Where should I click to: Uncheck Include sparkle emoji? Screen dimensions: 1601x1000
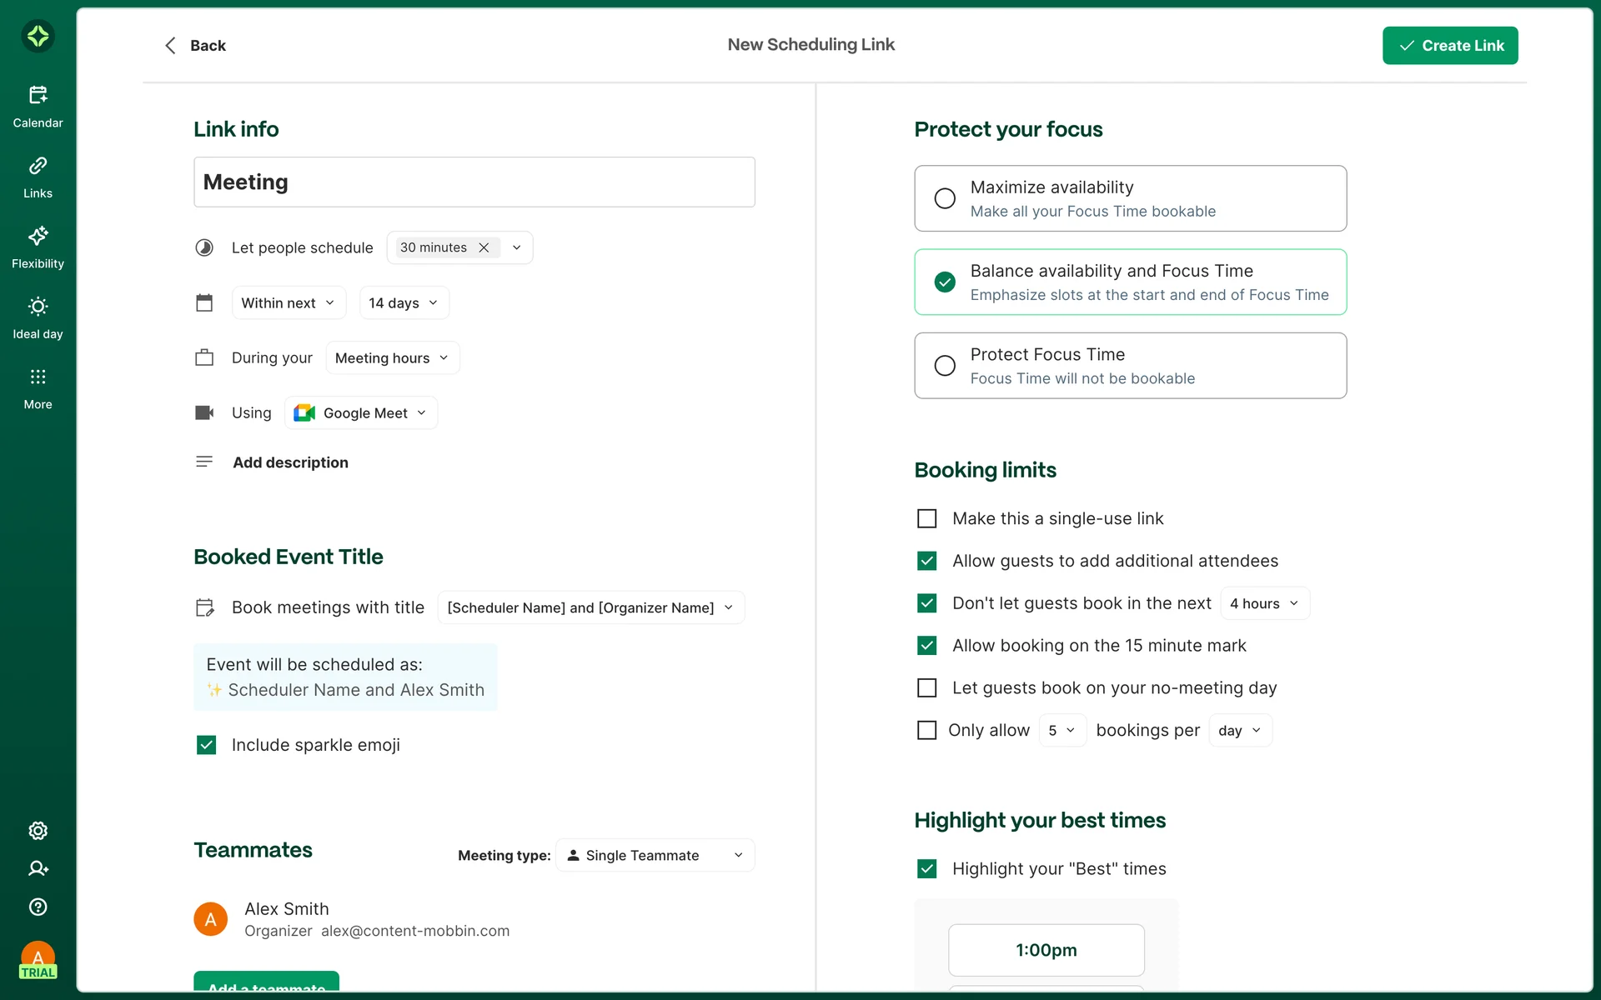pos(206,745)
